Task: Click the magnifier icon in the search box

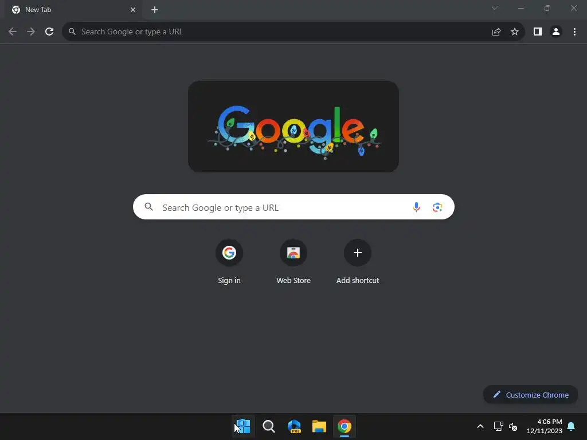Action: (x=148, y=206)
